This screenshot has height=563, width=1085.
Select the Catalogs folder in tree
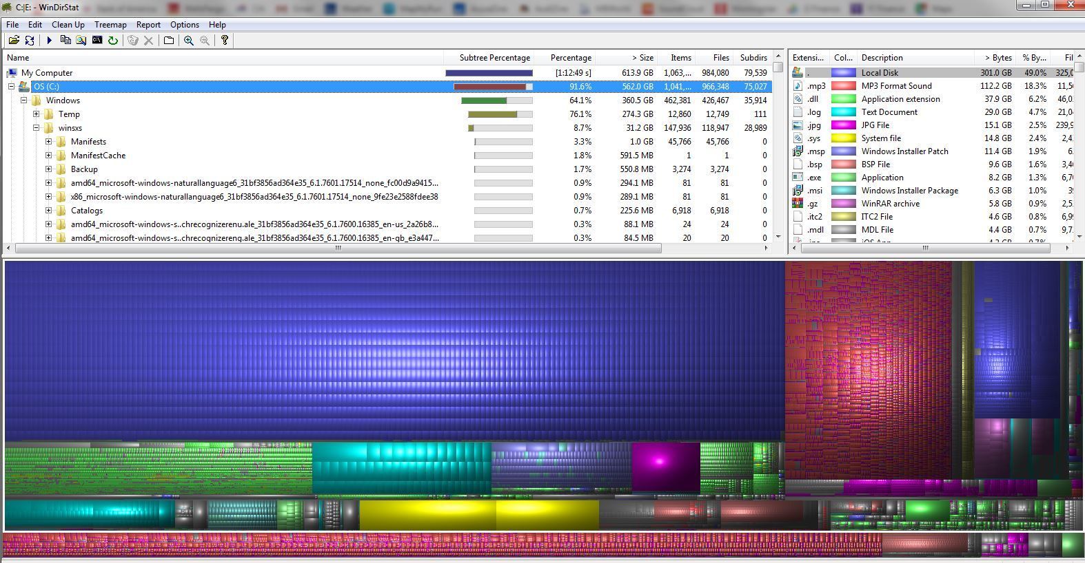pyautogui.click(x=86, y=211)
